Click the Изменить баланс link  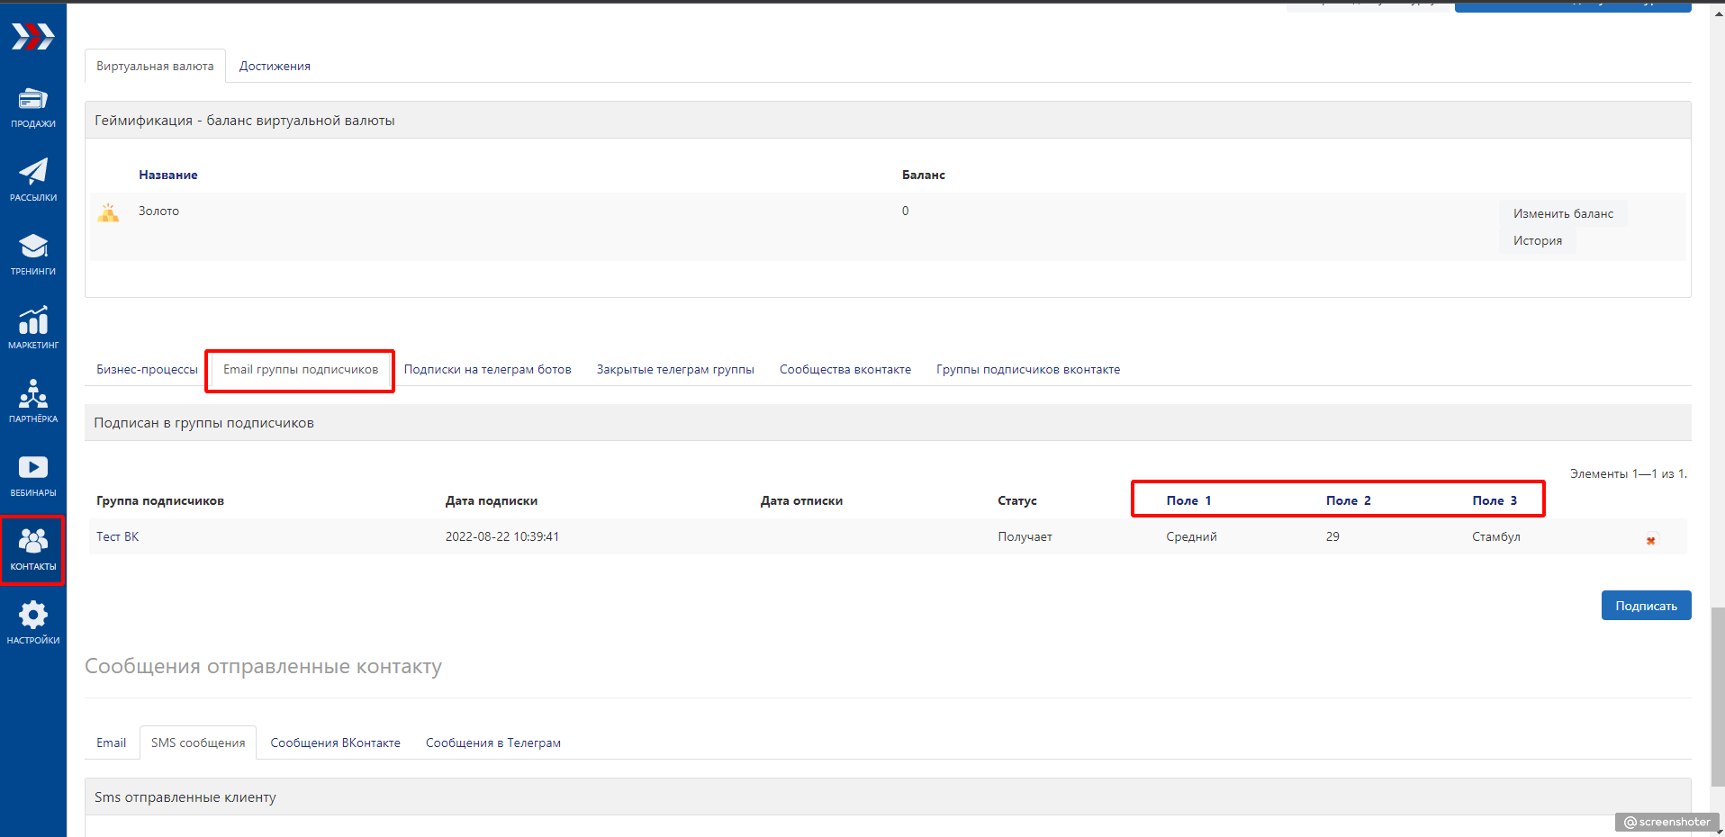1562,213
